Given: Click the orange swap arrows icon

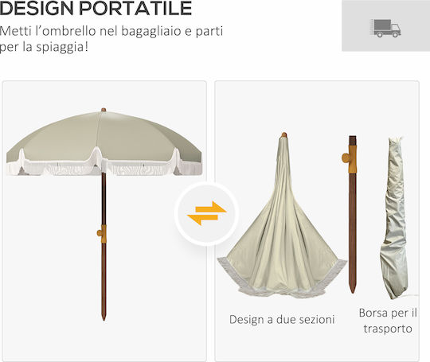Looking at the screenshot, I should click(x=207, y=213).
